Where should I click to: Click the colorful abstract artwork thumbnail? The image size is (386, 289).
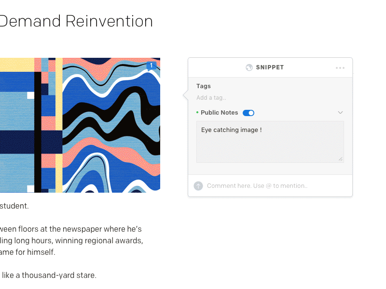click(80, 124)
